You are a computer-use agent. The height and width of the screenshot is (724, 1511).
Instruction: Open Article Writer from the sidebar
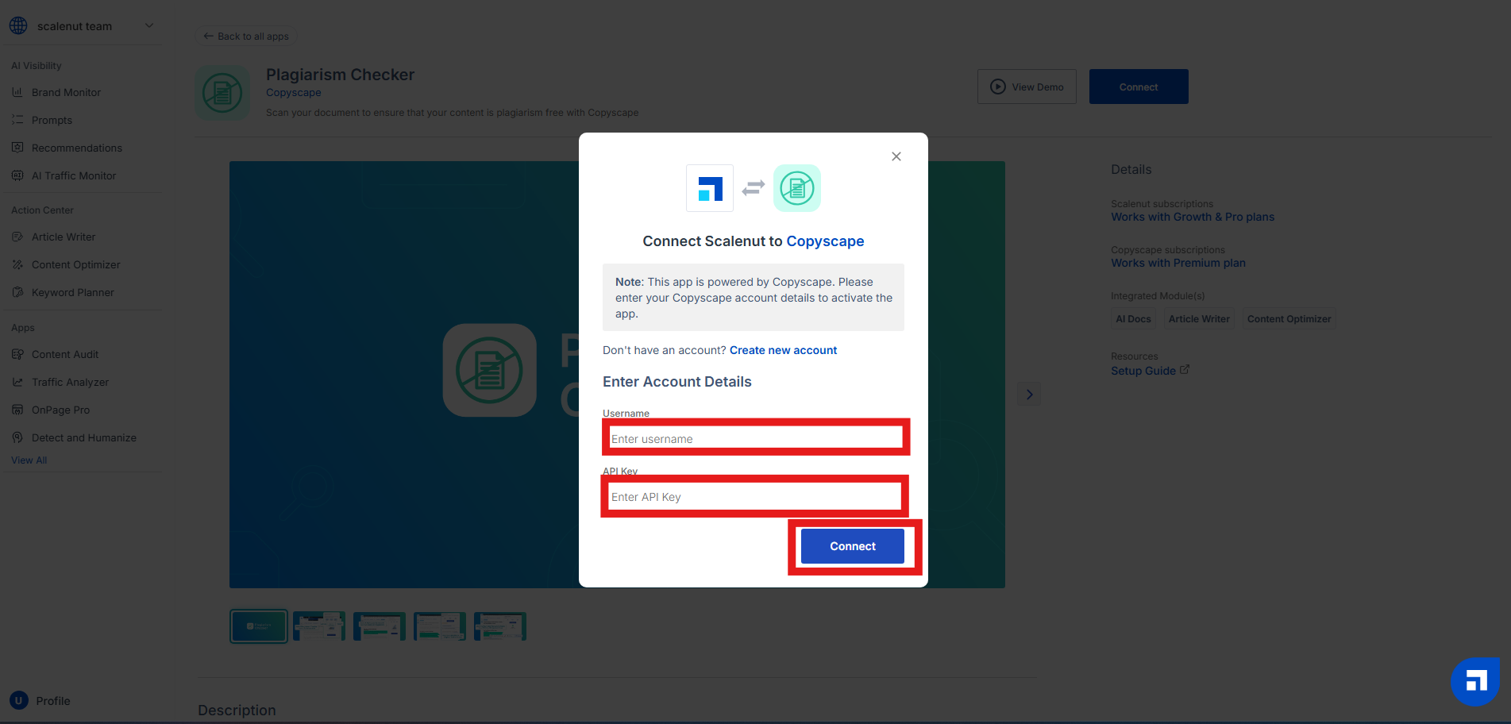[64, 237]
